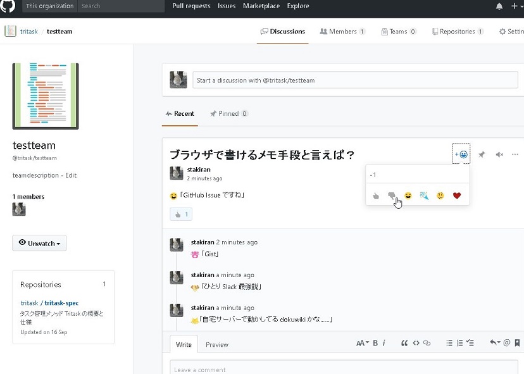This screenshot has height=374, width=524.
Task: Open the saved replies dropdown arrow
Action: point(497,343)
